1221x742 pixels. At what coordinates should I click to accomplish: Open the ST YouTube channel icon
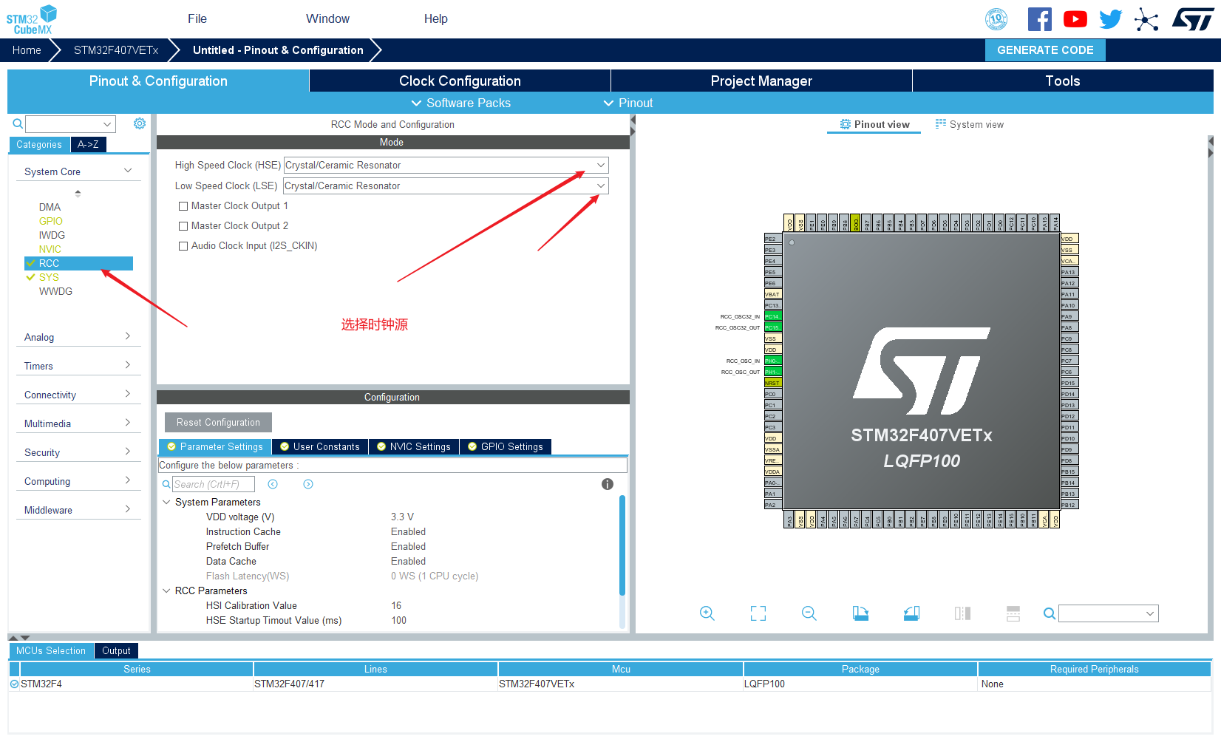click(1075, 19)
